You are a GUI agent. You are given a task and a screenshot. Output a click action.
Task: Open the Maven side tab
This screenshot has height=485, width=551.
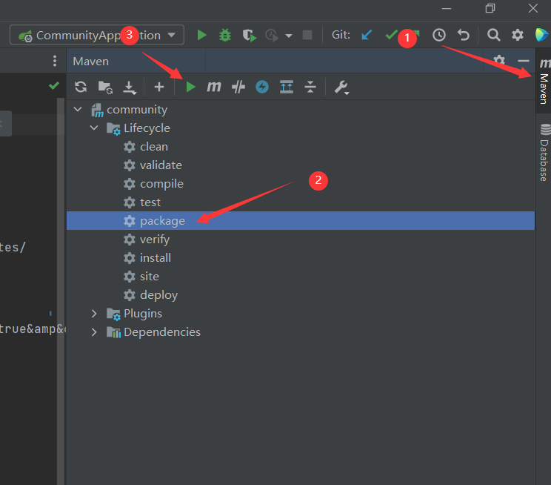pyautogui.click(x=544, y=82)
